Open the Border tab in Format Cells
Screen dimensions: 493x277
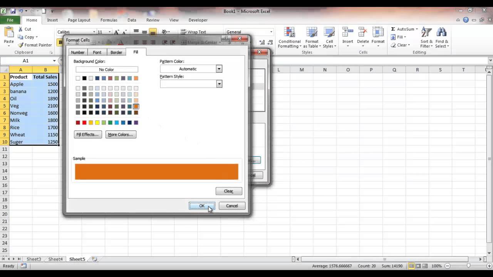116,52
